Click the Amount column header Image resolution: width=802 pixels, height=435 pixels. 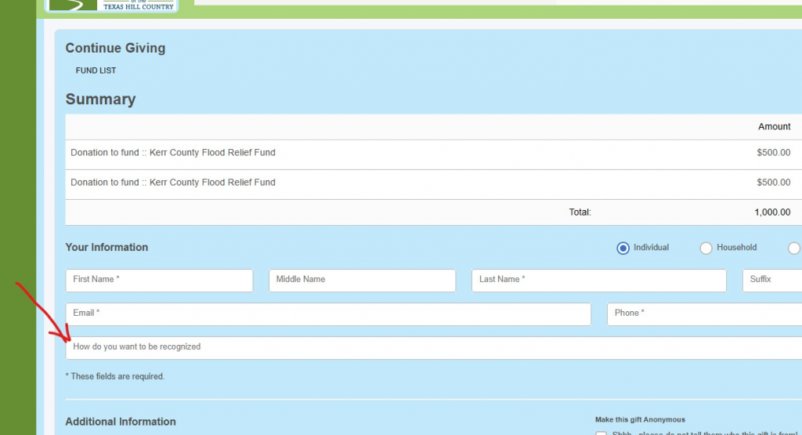click(774, 127)
